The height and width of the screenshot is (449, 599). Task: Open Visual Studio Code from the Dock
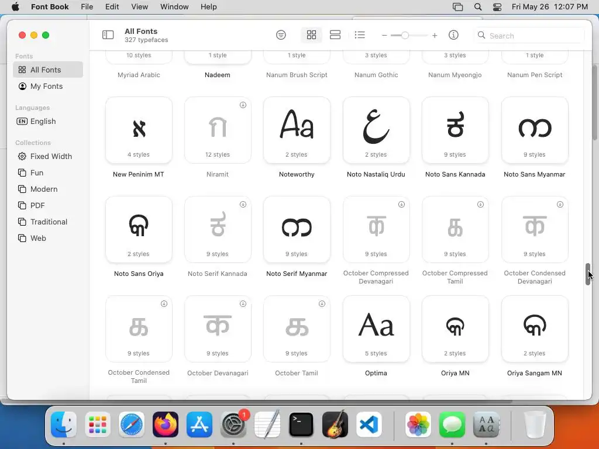point(369,424)
